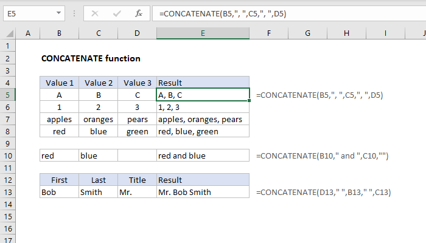Open Insert Function fx dialog

(x=139, y=13)
